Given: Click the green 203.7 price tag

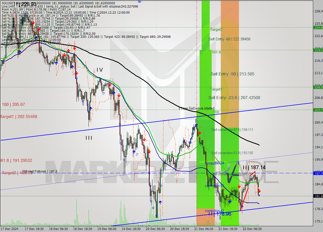Looking at the screenshot, I should [x=318, y=110].
